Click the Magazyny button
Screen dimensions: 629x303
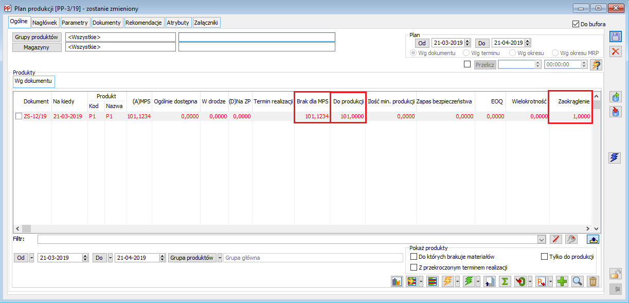37,47
